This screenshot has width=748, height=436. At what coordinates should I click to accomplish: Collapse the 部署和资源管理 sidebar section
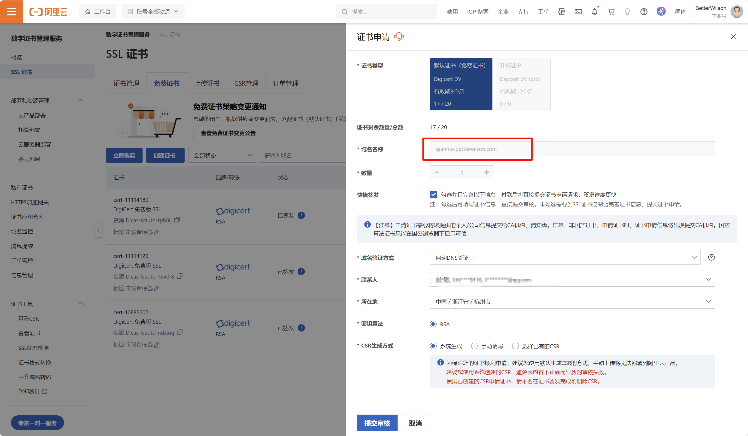coord(81,100)
